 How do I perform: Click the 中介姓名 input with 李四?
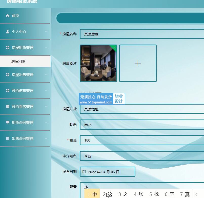tap(142, 156)
